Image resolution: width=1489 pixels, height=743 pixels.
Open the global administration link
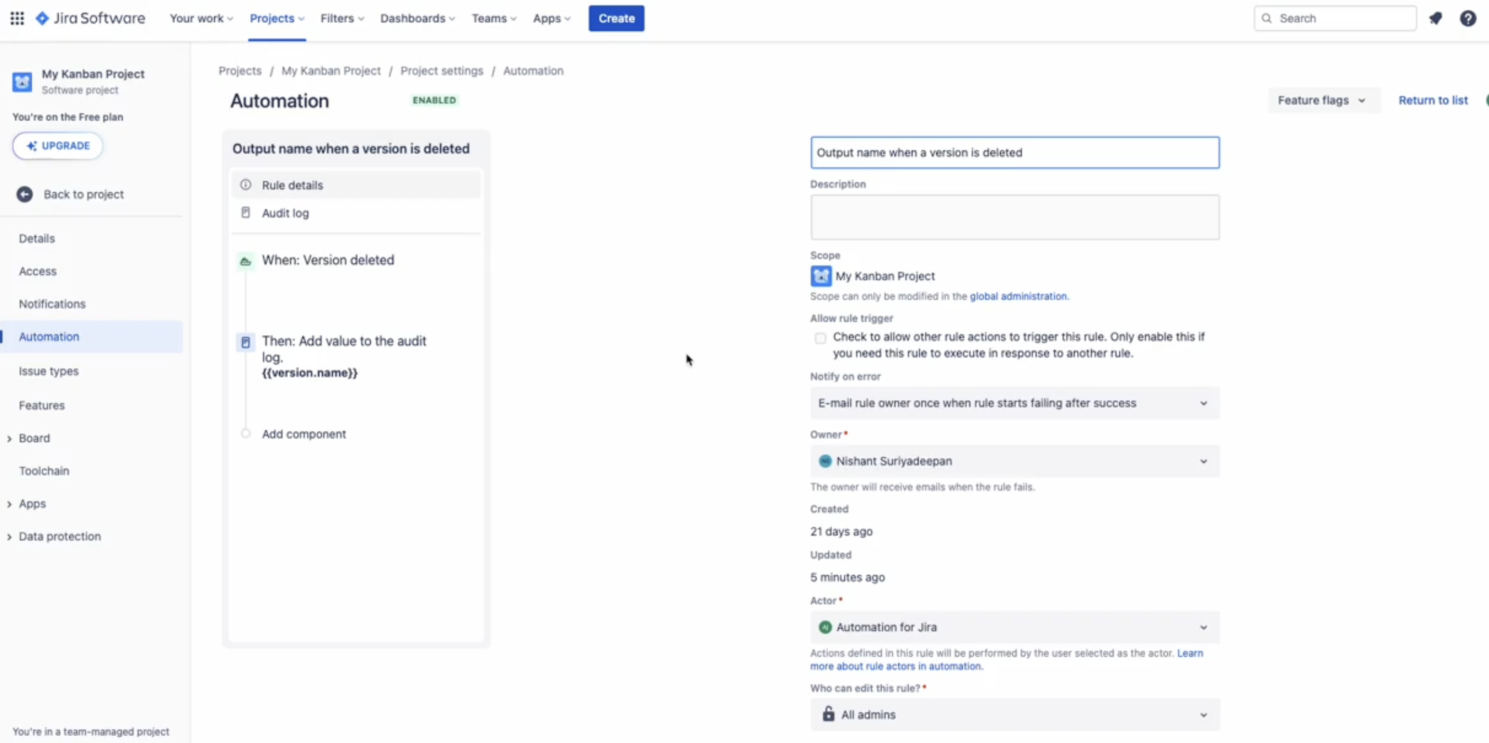tap(1018, 296)
